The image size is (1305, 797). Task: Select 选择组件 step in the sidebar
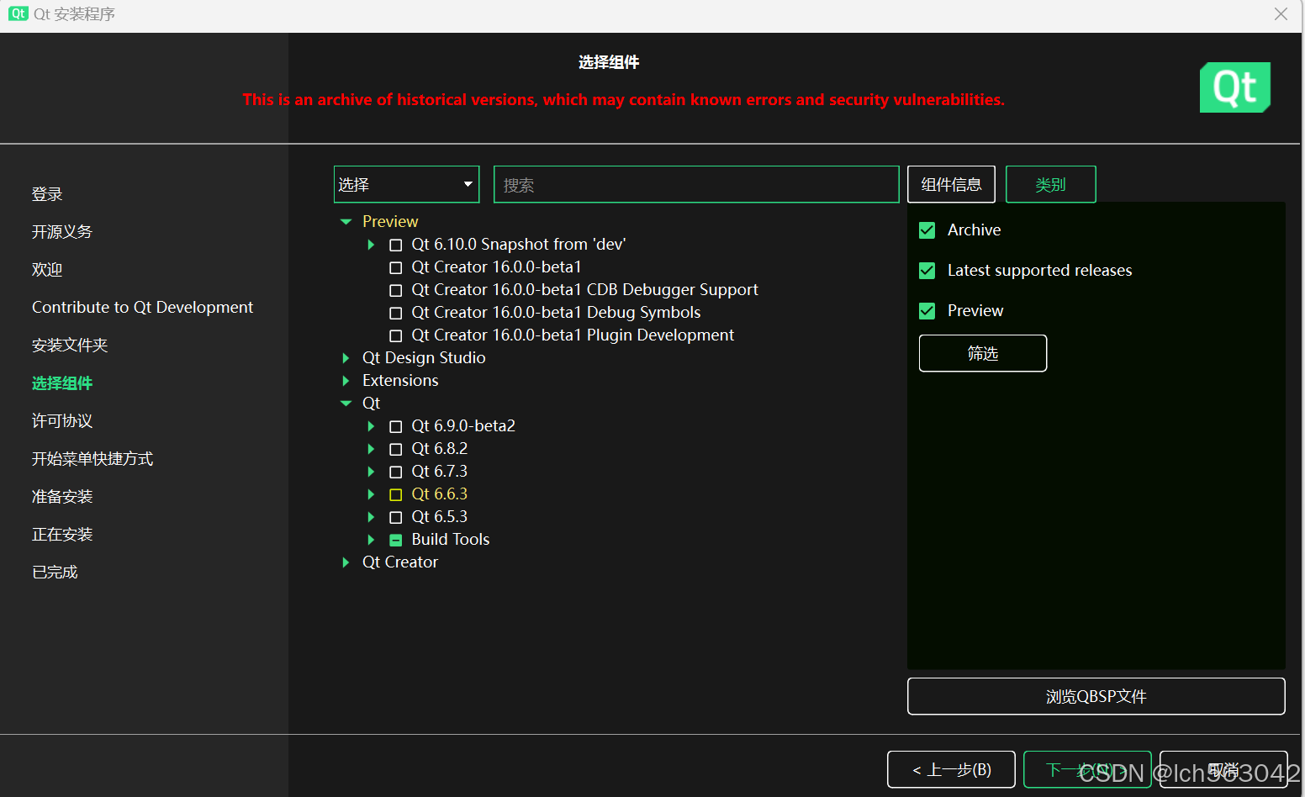coord(62,383)
